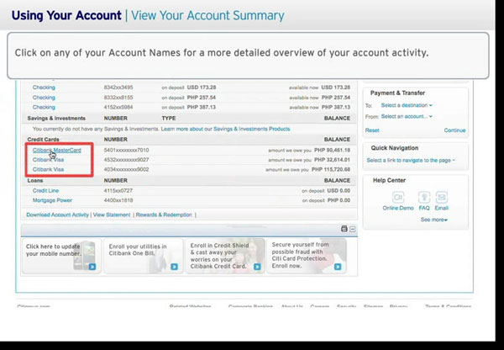Click the 'Using Your Account' title text

tap(66, 15)
